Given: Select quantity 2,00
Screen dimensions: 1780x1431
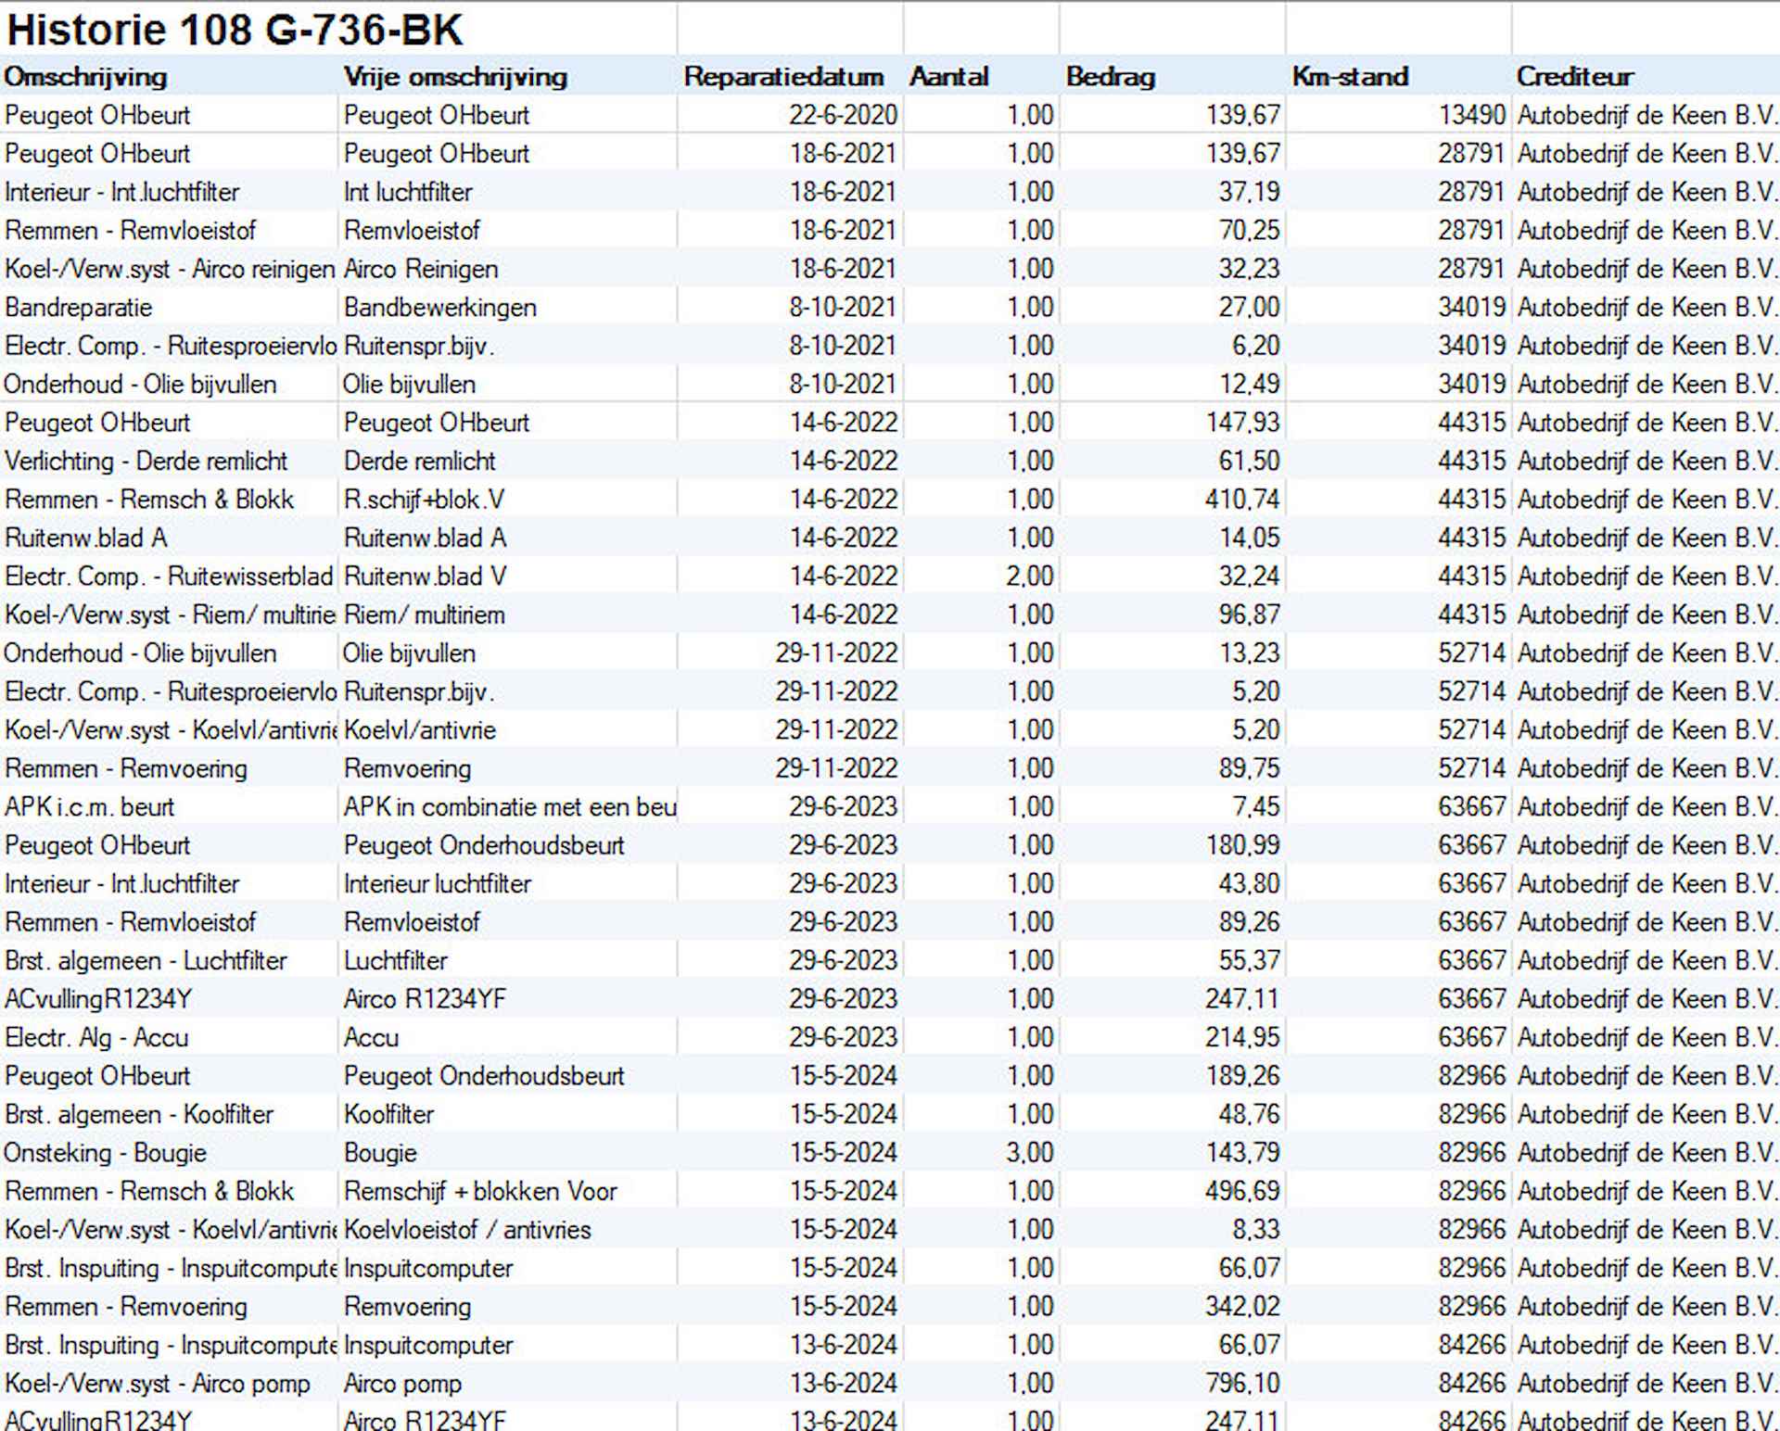Looking at the screenshot, I should point(1030,576).
